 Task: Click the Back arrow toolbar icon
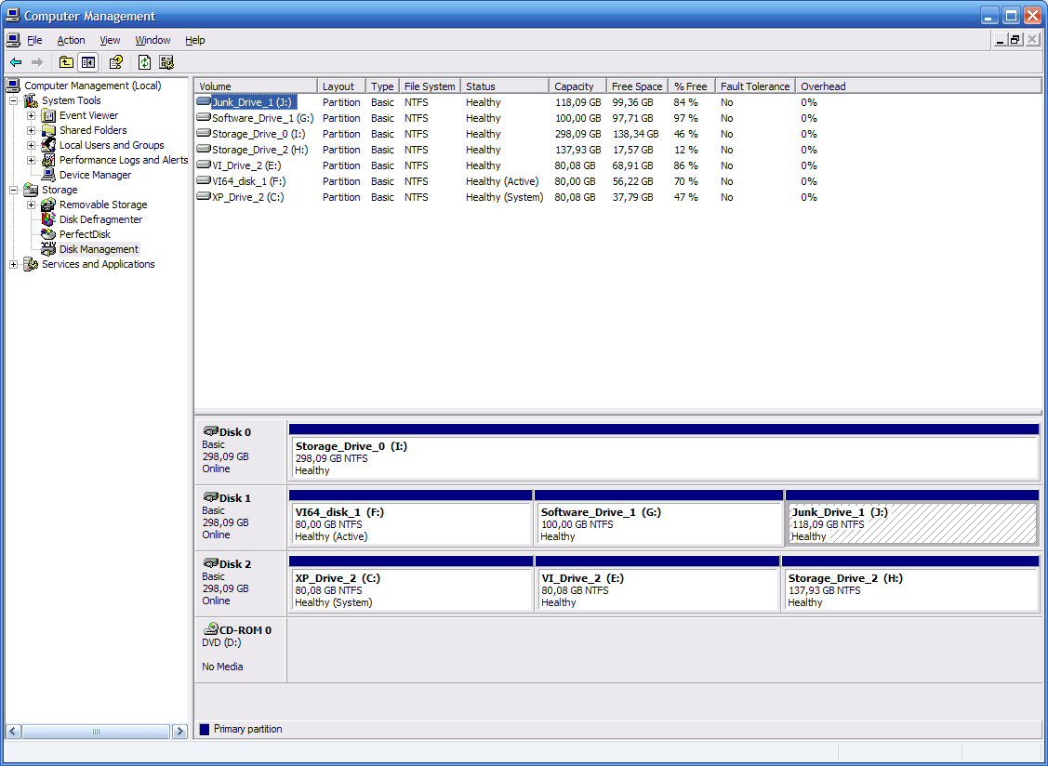[16, 62]
